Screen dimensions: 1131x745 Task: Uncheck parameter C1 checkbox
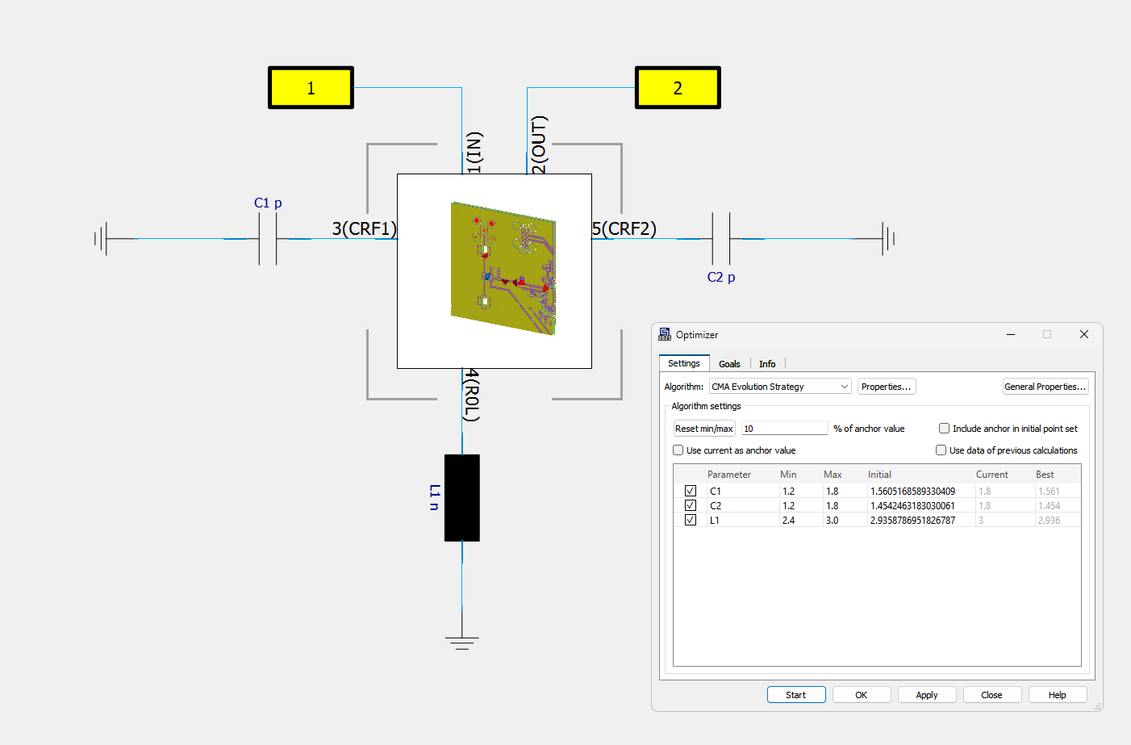pos(691,491)
